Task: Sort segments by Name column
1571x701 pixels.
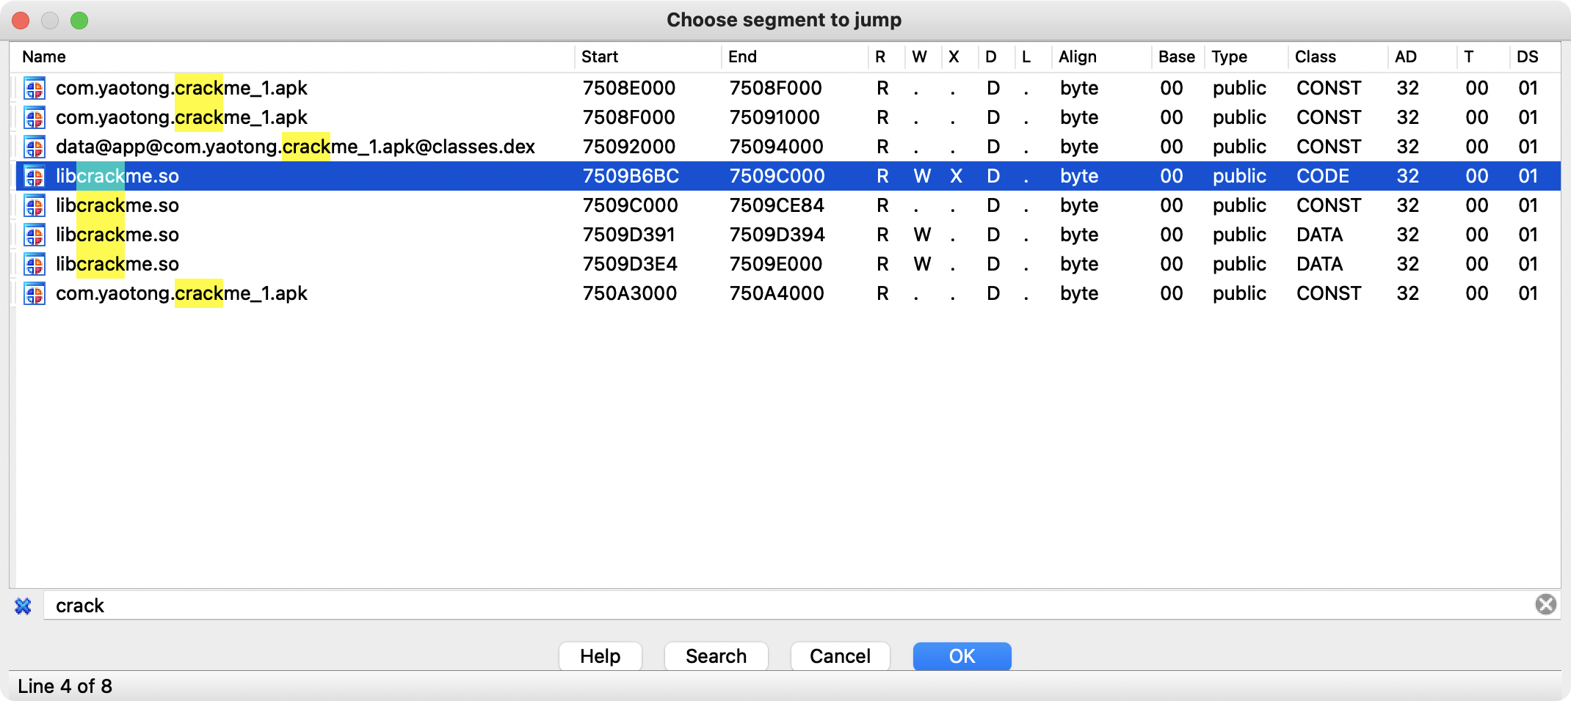Action: tap(44, 57)
